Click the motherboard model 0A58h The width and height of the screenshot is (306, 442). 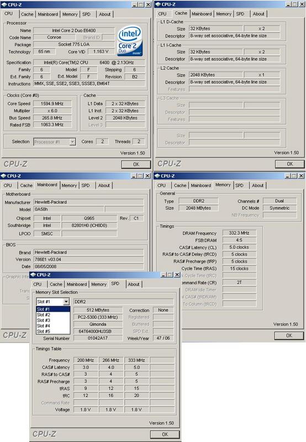pyautogui.click(x=68, y=209)
